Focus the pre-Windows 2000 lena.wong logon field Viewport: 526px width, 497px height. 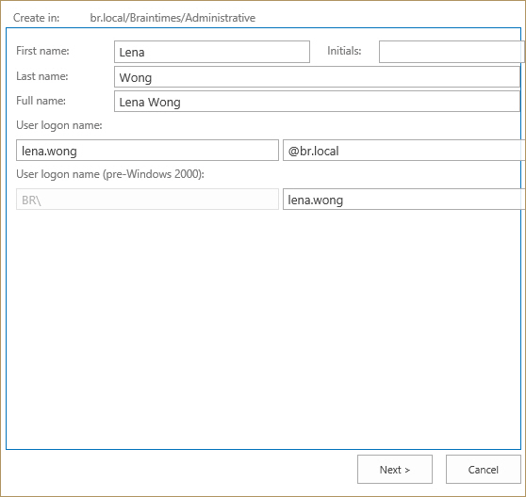(403, 200)
